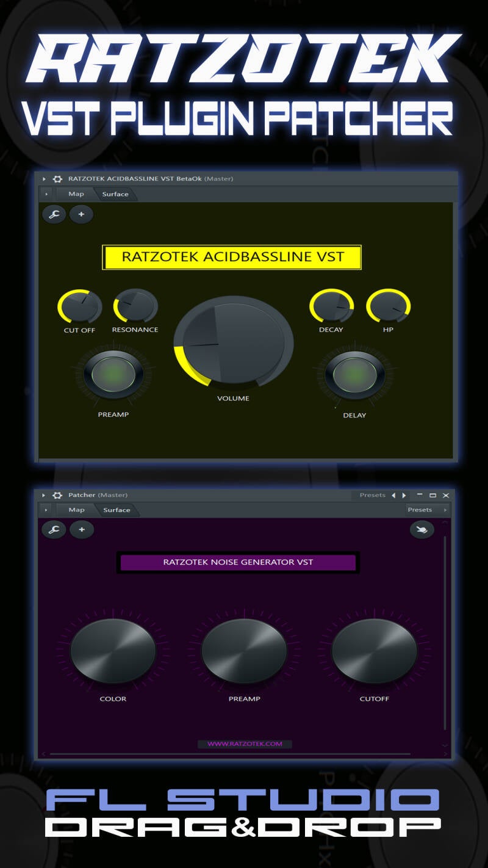Click the DELAY green-lit knob
Screen dimensions: 488x868
click(355, 375)
